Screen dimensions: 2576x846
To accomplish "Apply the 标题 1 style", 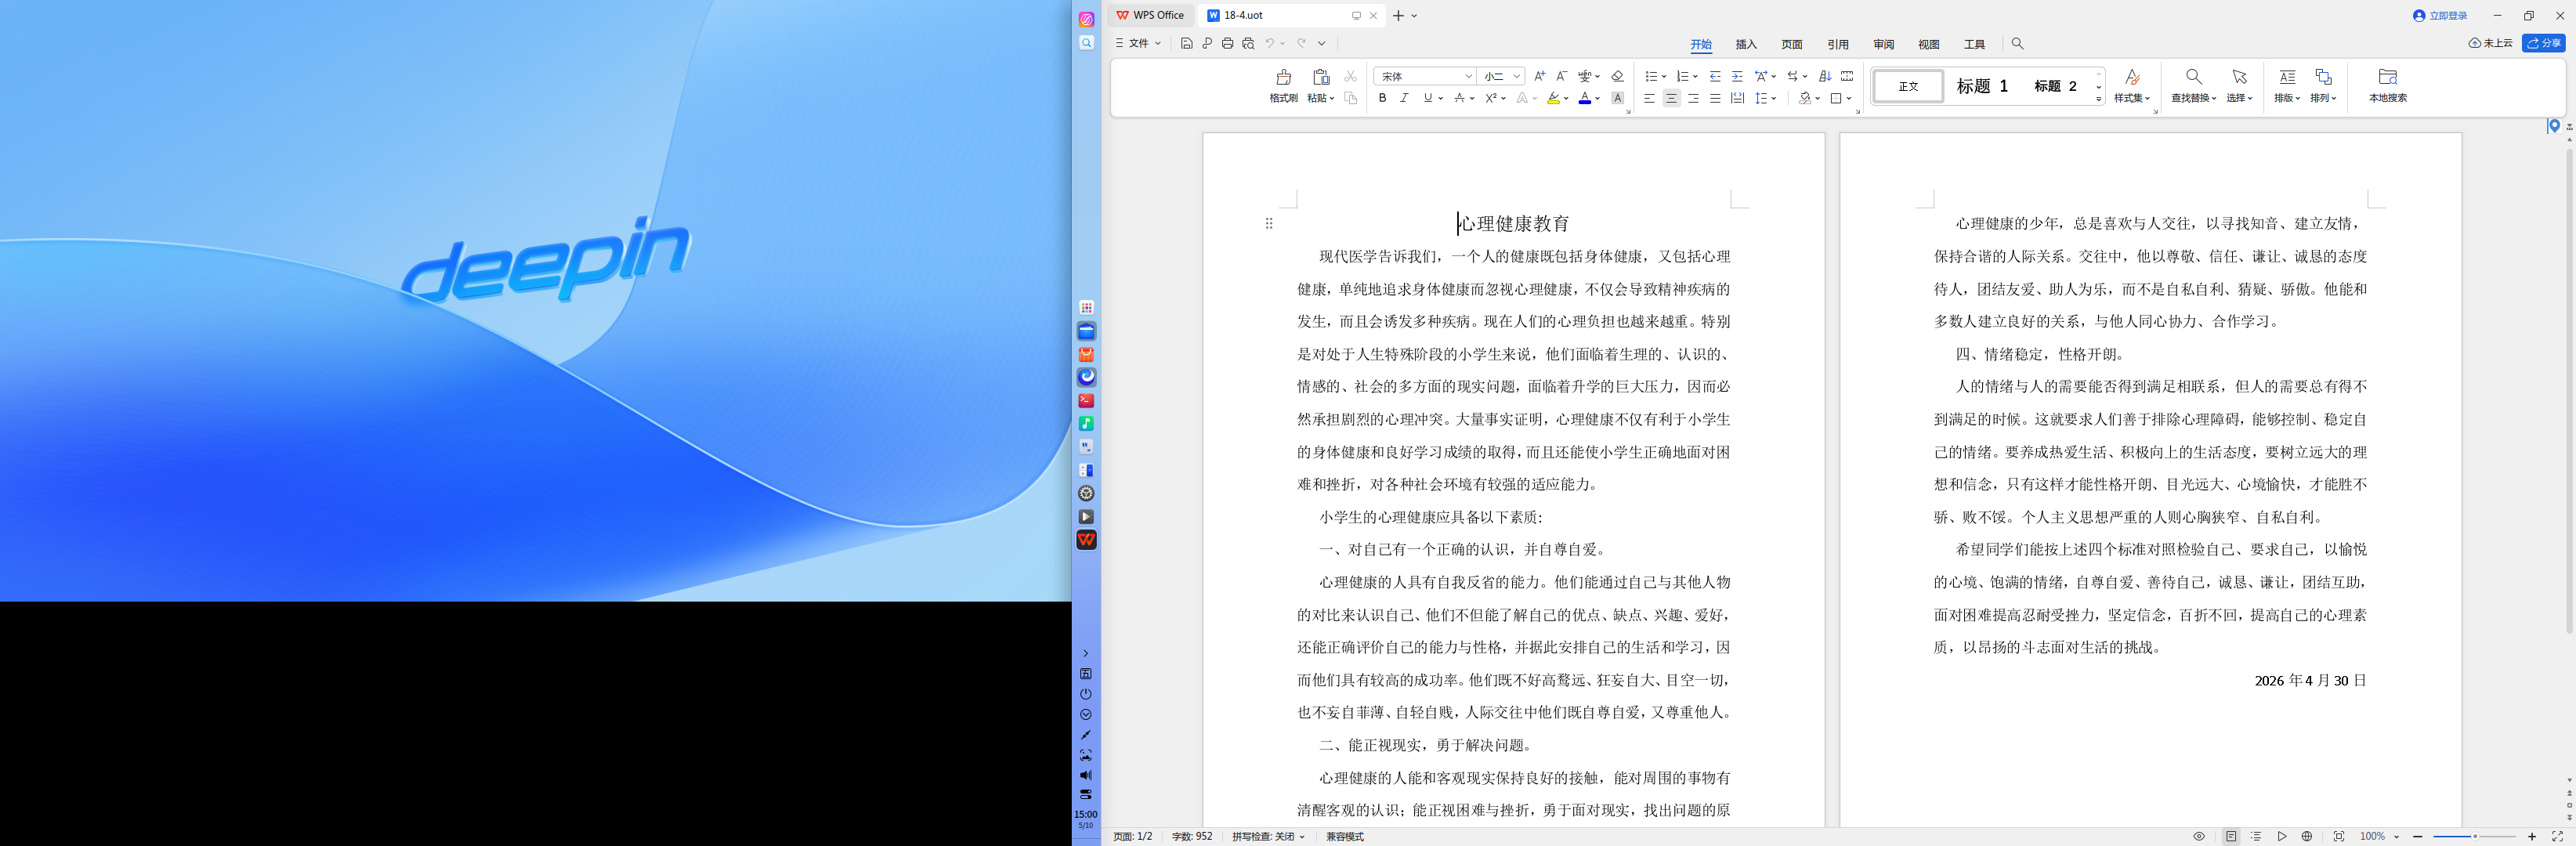I will pos(1982,86).
